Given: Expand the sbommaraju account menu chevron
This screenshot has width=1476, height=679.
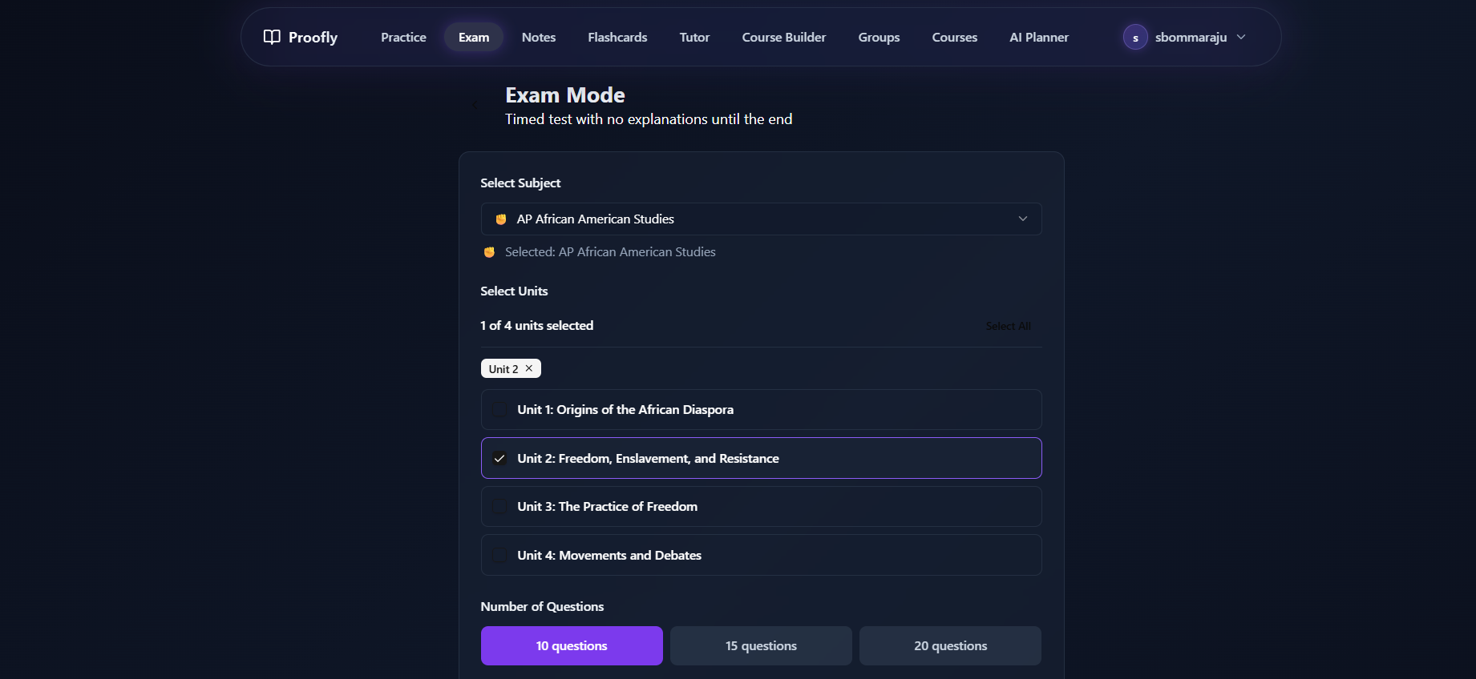Looking at the screenshot, I should 1241,37.
